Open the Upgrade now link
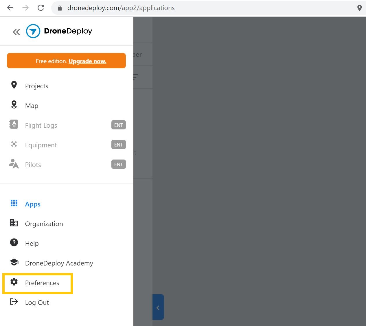The width and height of the screenshot is (366, 326). pos(87,61)
